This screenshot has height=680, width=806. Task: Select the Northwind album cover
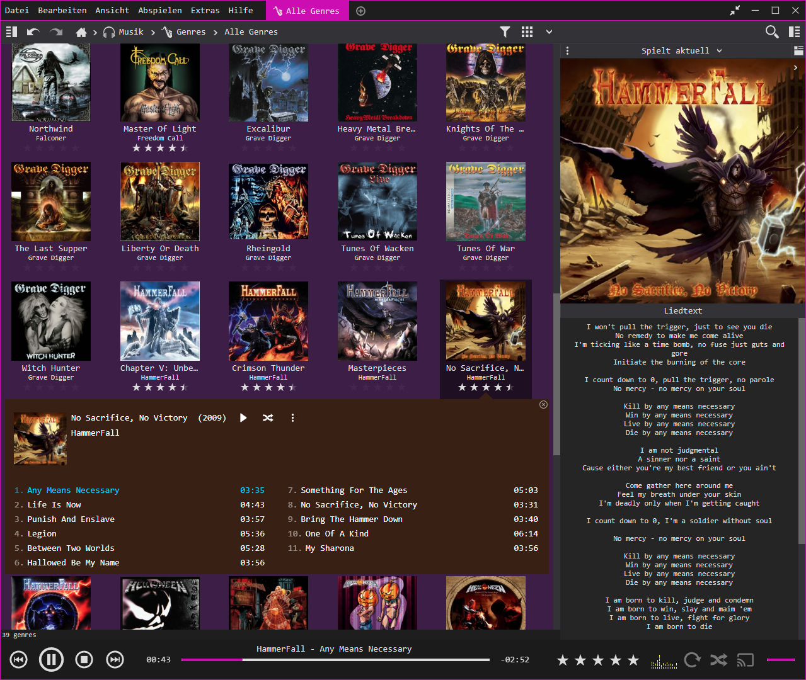coord(51,82)
